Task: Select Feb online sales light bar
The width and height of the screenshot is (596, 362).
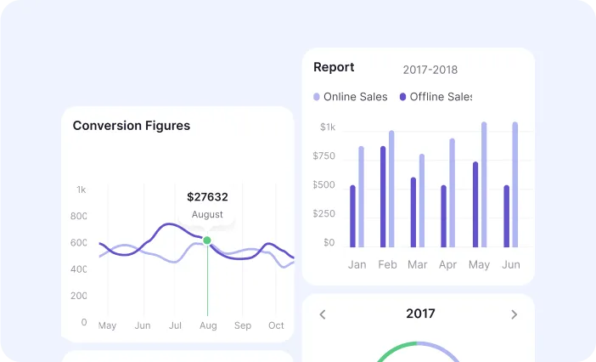Action: [x=391, y=189]
